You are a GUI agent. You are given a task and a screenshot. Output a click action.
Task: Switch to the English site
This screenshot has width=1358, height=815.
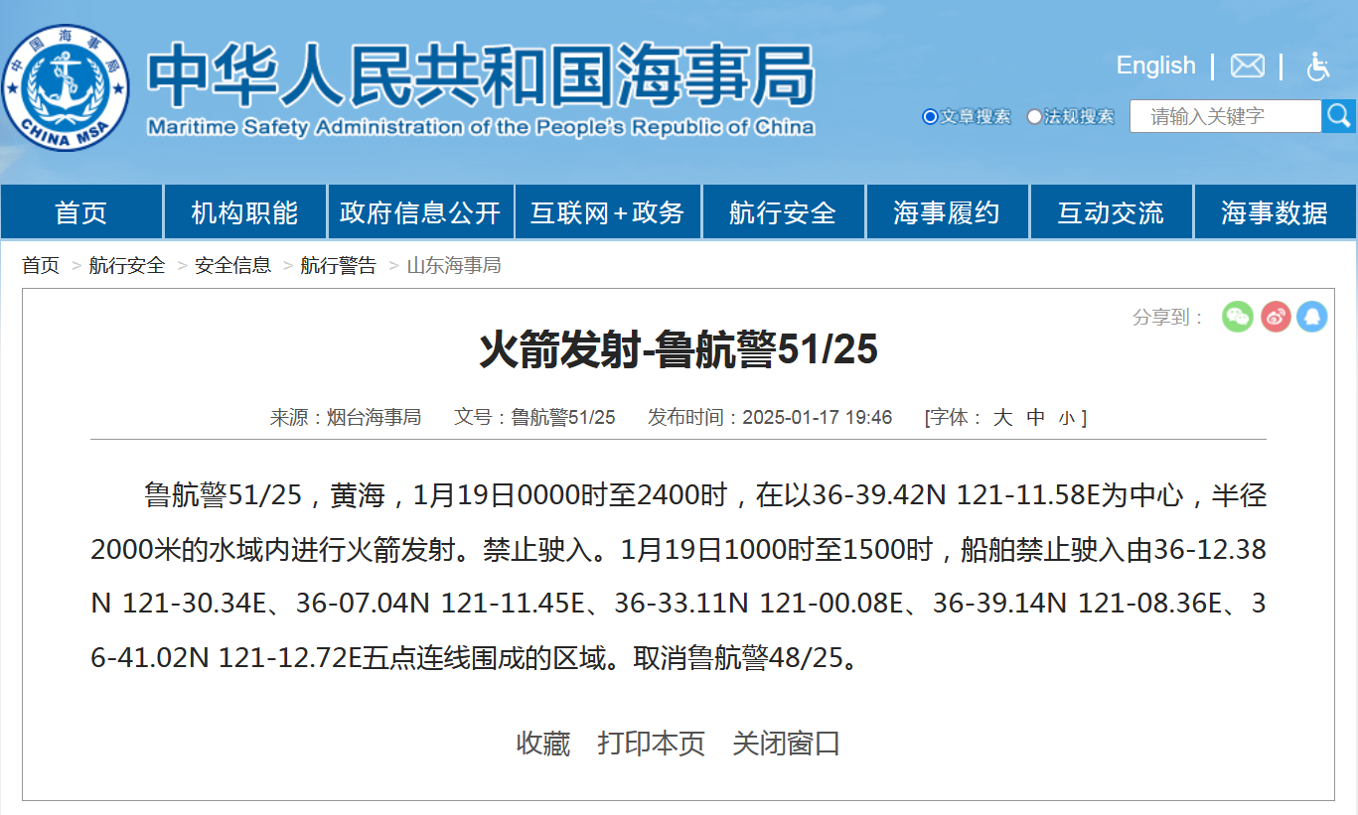tap(1155, 66)
